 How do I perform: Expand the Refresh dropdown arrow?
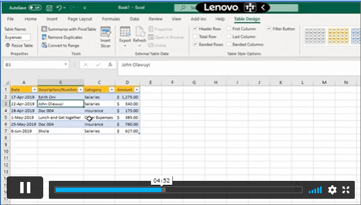coord(139,46)
